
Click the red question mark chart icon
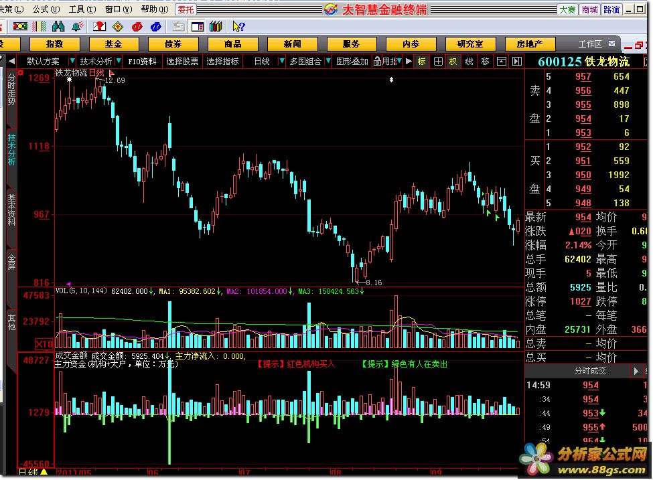[x=99, y=27]
